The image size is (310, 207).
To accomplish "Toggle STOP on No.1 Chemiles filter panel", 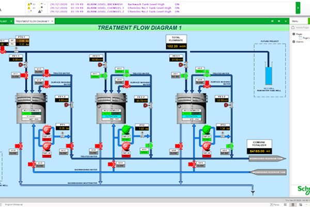I will (x=36, y=113).
